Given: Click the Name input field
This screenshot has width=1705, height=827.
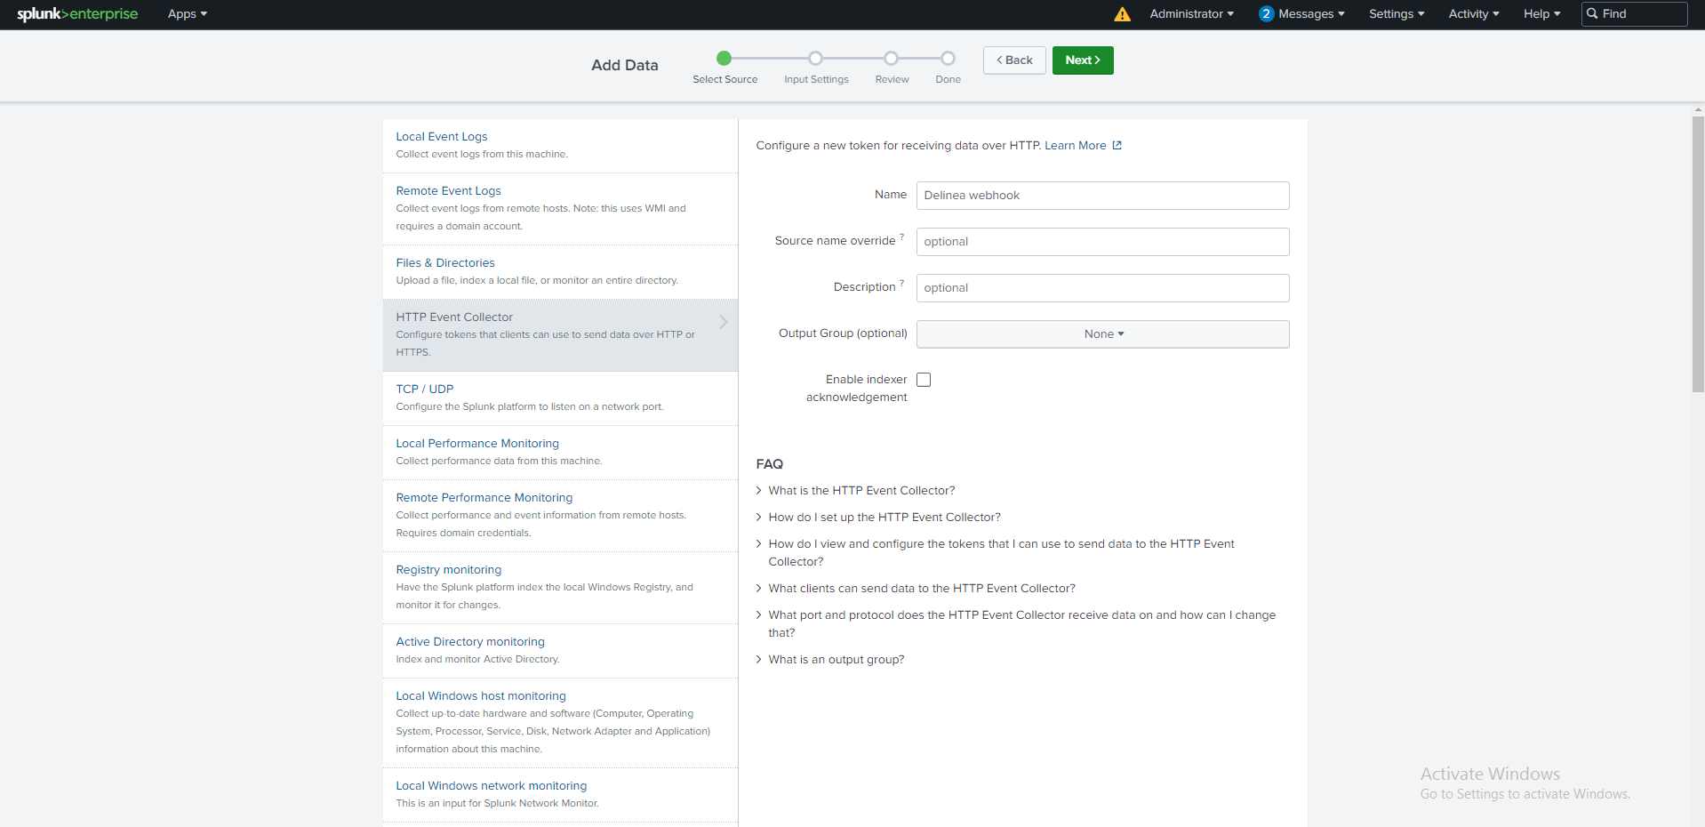Looking at the screenshot, I should (1102, 196).
